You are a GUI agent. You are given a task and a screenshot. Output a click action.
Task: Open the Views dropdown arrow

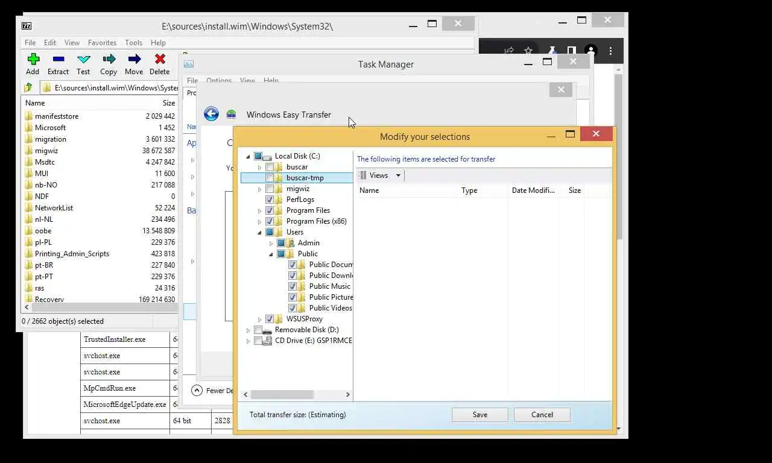pos(397,175)
